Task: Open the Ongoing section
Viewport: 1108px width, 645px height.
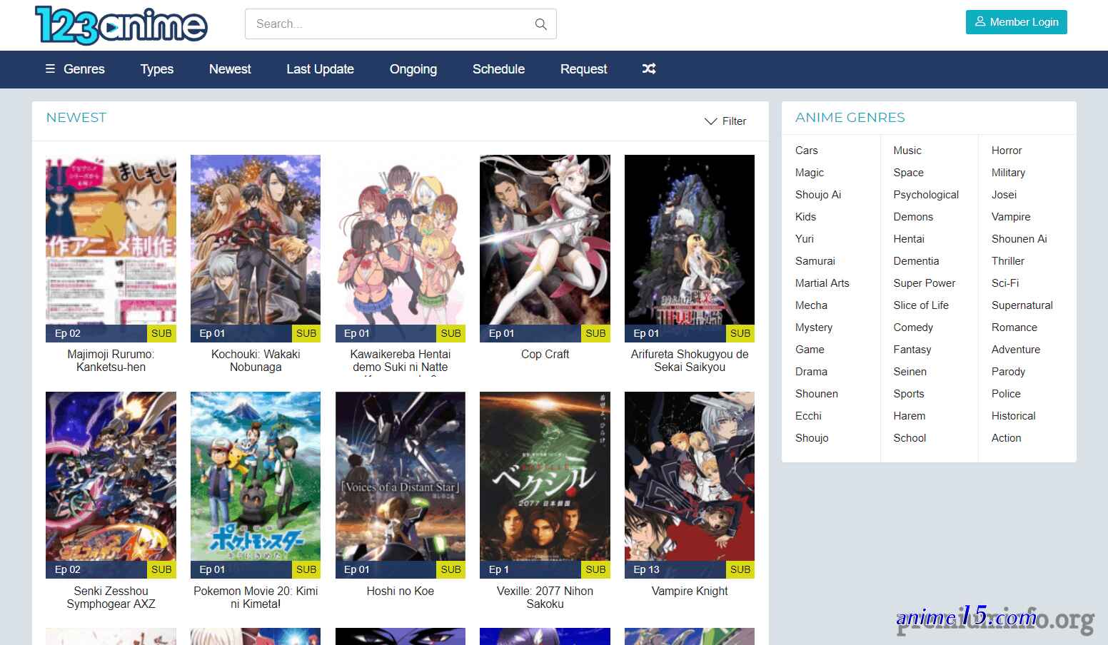Action: [x=413, y=68]
